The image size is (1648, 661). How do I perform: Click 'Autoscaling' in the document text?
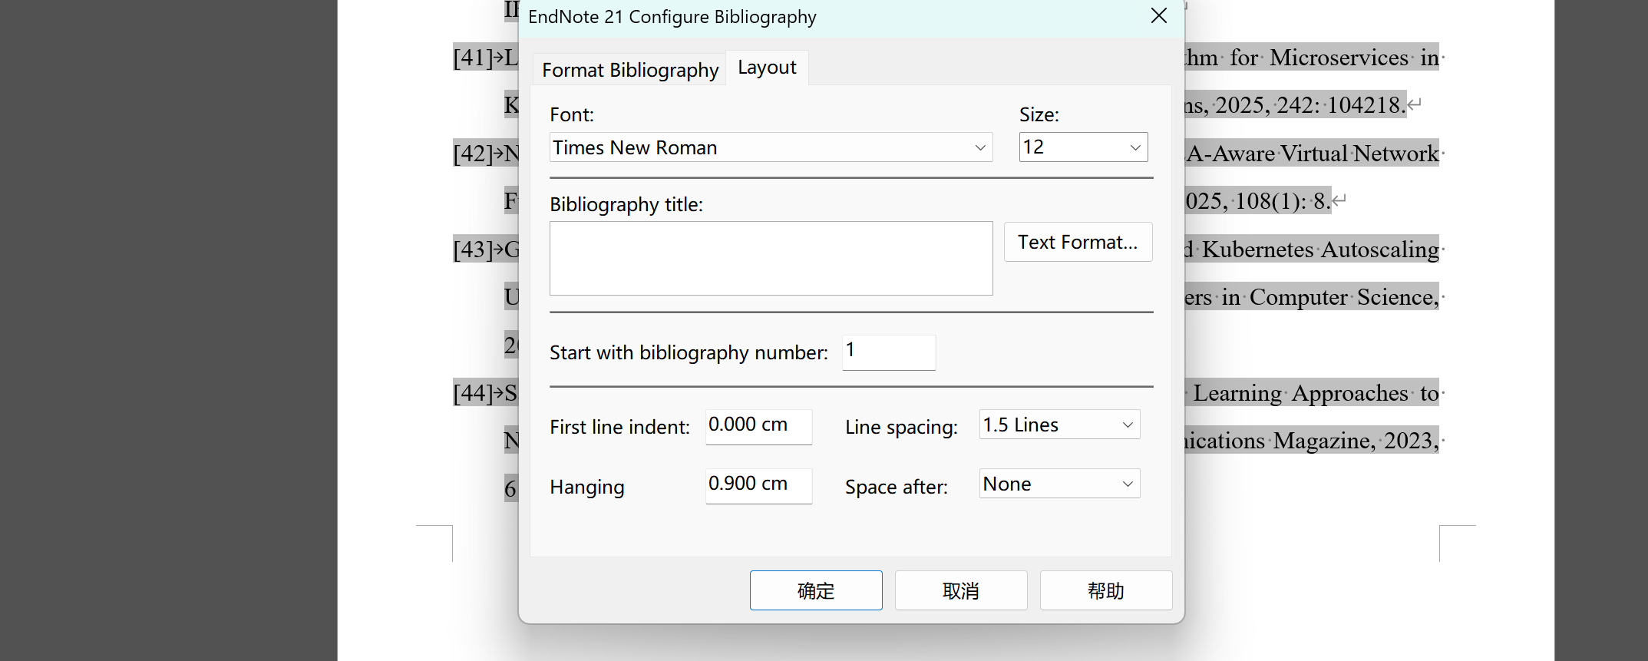click(1380, 250)
